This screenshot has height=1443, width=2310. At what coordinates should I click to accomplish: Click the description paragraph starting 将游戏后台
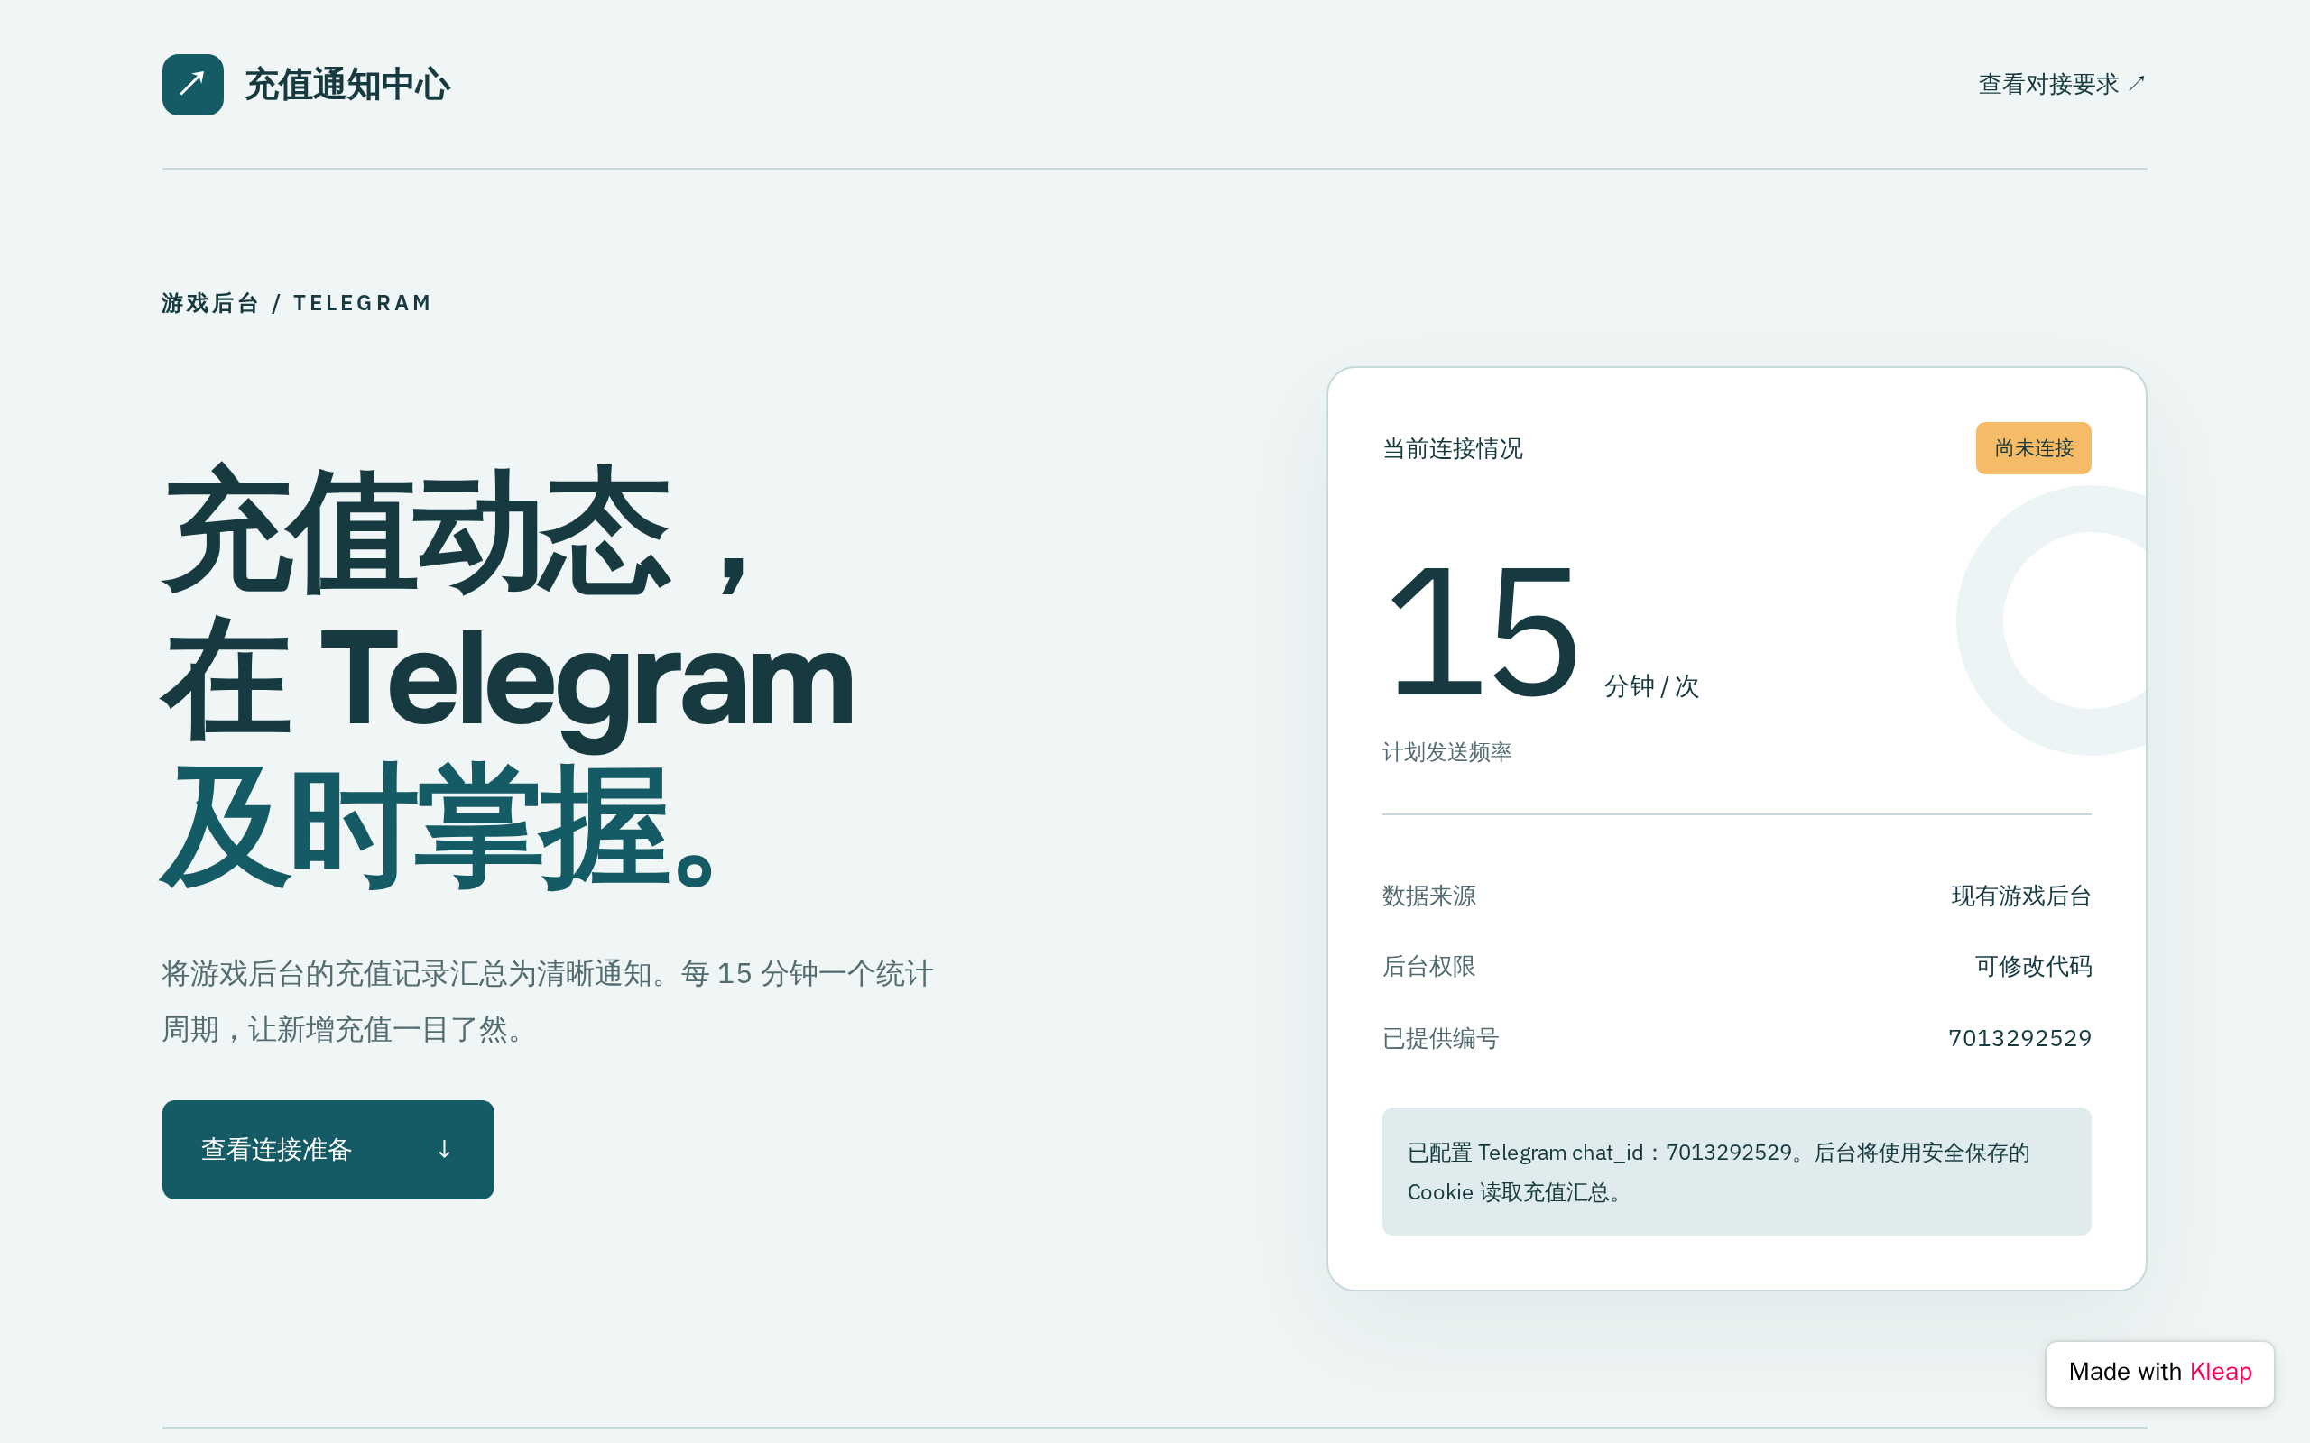547,1001
